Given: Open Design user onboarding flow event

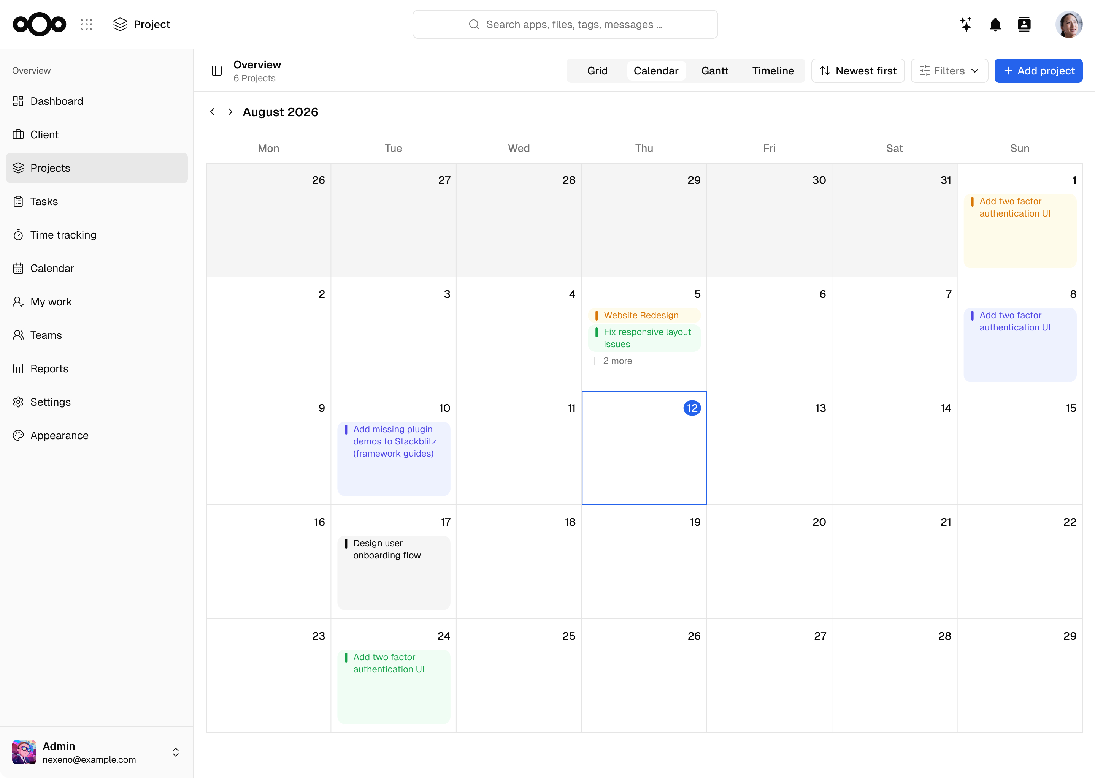Looking at the screenshot, I should pos(394,572).
